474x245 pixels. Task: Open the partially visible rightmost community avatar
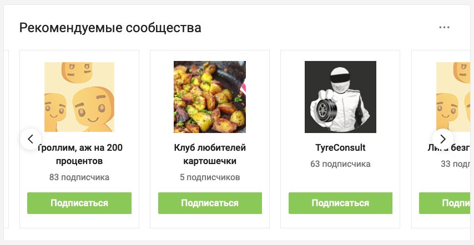453,97
